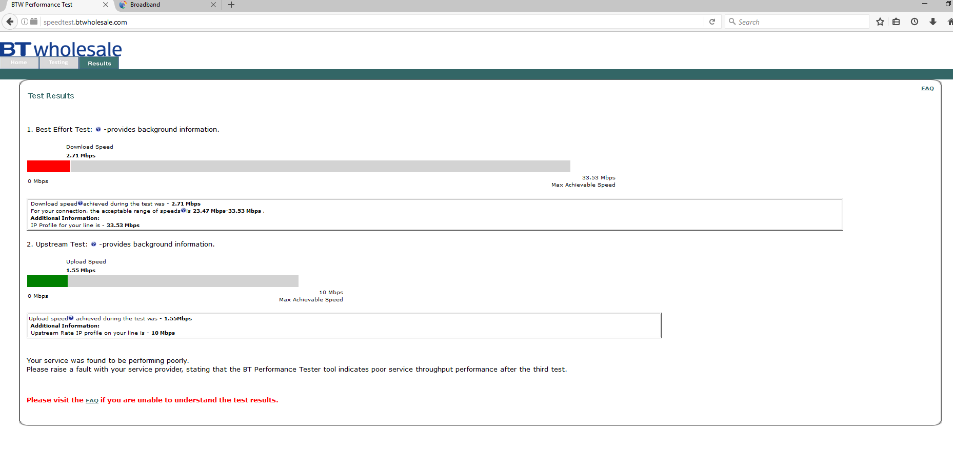This screenshot has height=470, width=953.
Task: Open the history clock icon
Action: coord(914,22)
